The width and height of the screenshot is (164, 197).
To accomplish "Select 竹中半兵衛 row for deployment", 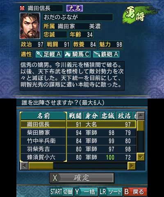I will coord(78,141).
